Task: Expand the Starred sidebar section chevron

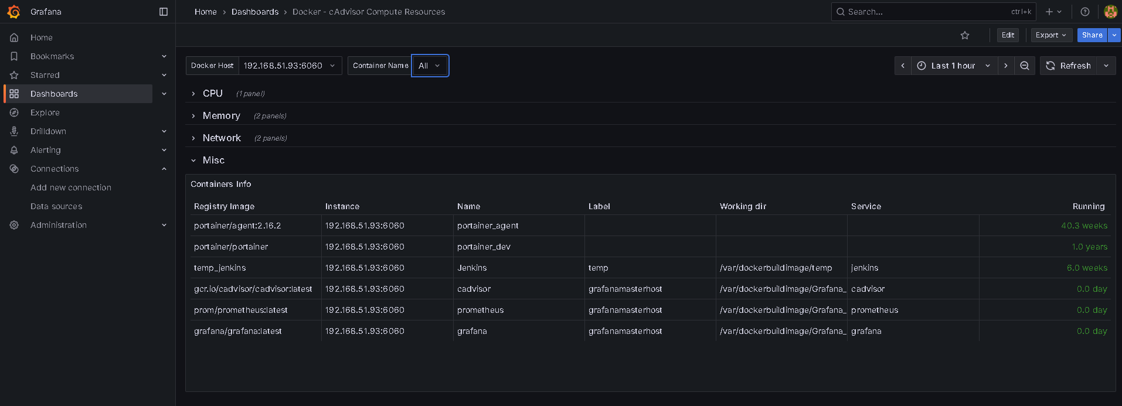Action: pyautogui.click(x=164, y=75)
